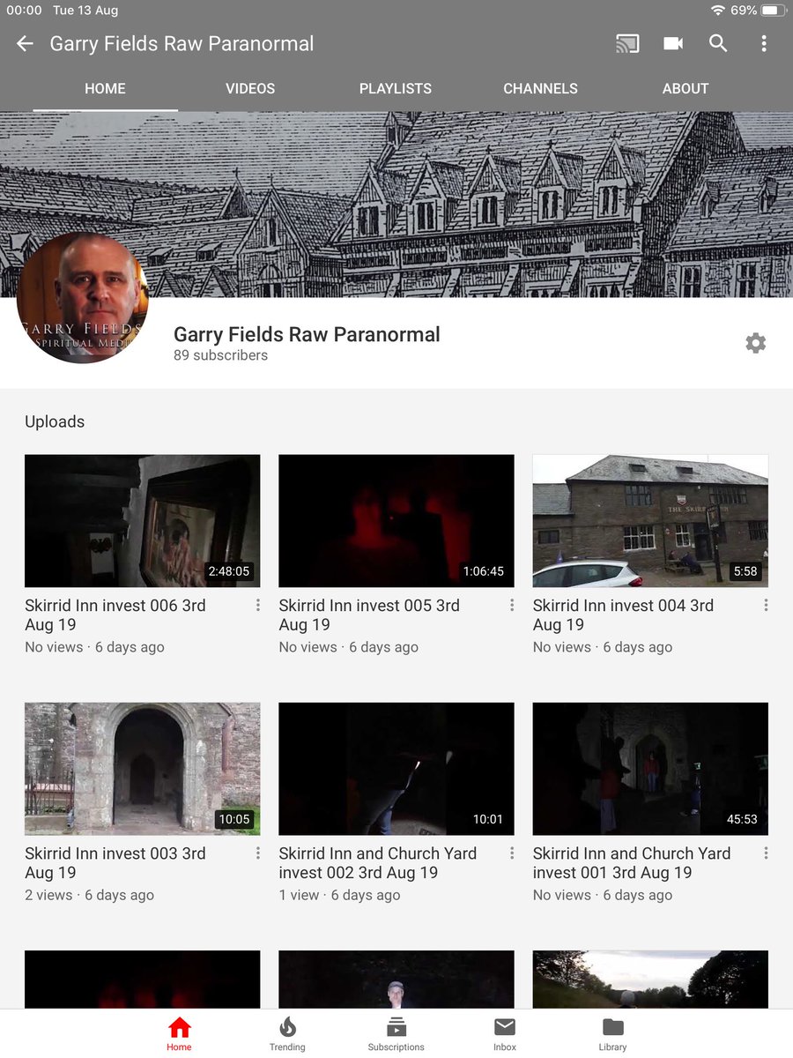Open title 'Skirrid Inn and Church Yard invest 001'

click(632, 863)
